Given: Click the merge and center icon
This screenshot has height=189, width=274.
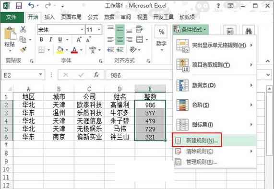Looking at the screenshot, I should click(x=140, y=40).
